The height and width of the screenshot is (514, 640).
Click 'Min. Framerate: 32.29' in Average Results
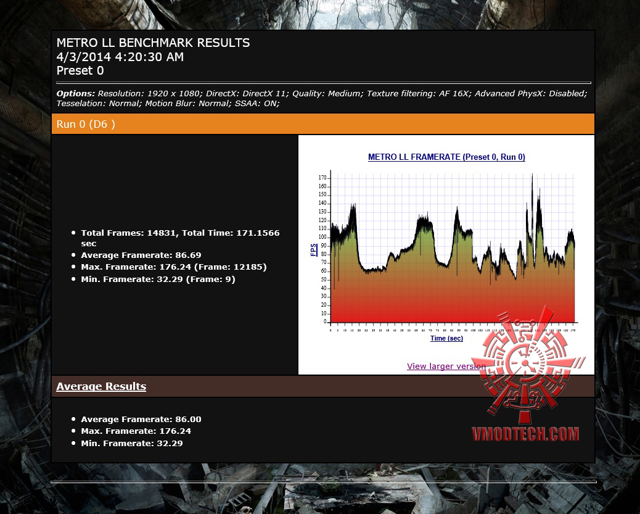132,443
